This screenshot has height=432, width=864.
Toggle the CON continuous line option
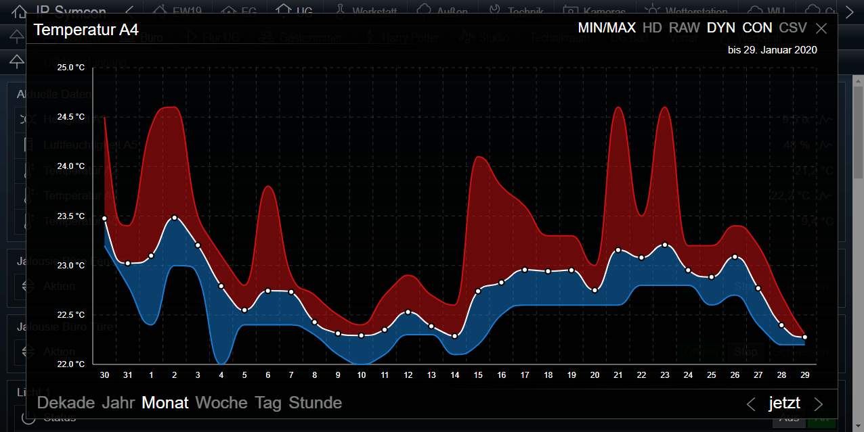tap(757, 28)
